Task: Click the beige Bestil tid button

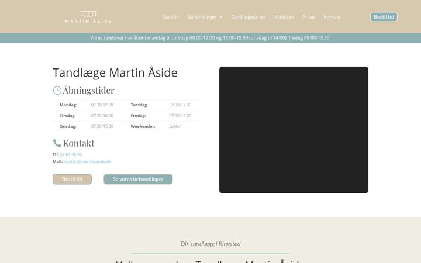Action: pos(72,179)
